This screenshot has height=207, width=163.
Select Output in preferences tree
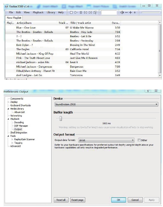(x=18, y=129)
